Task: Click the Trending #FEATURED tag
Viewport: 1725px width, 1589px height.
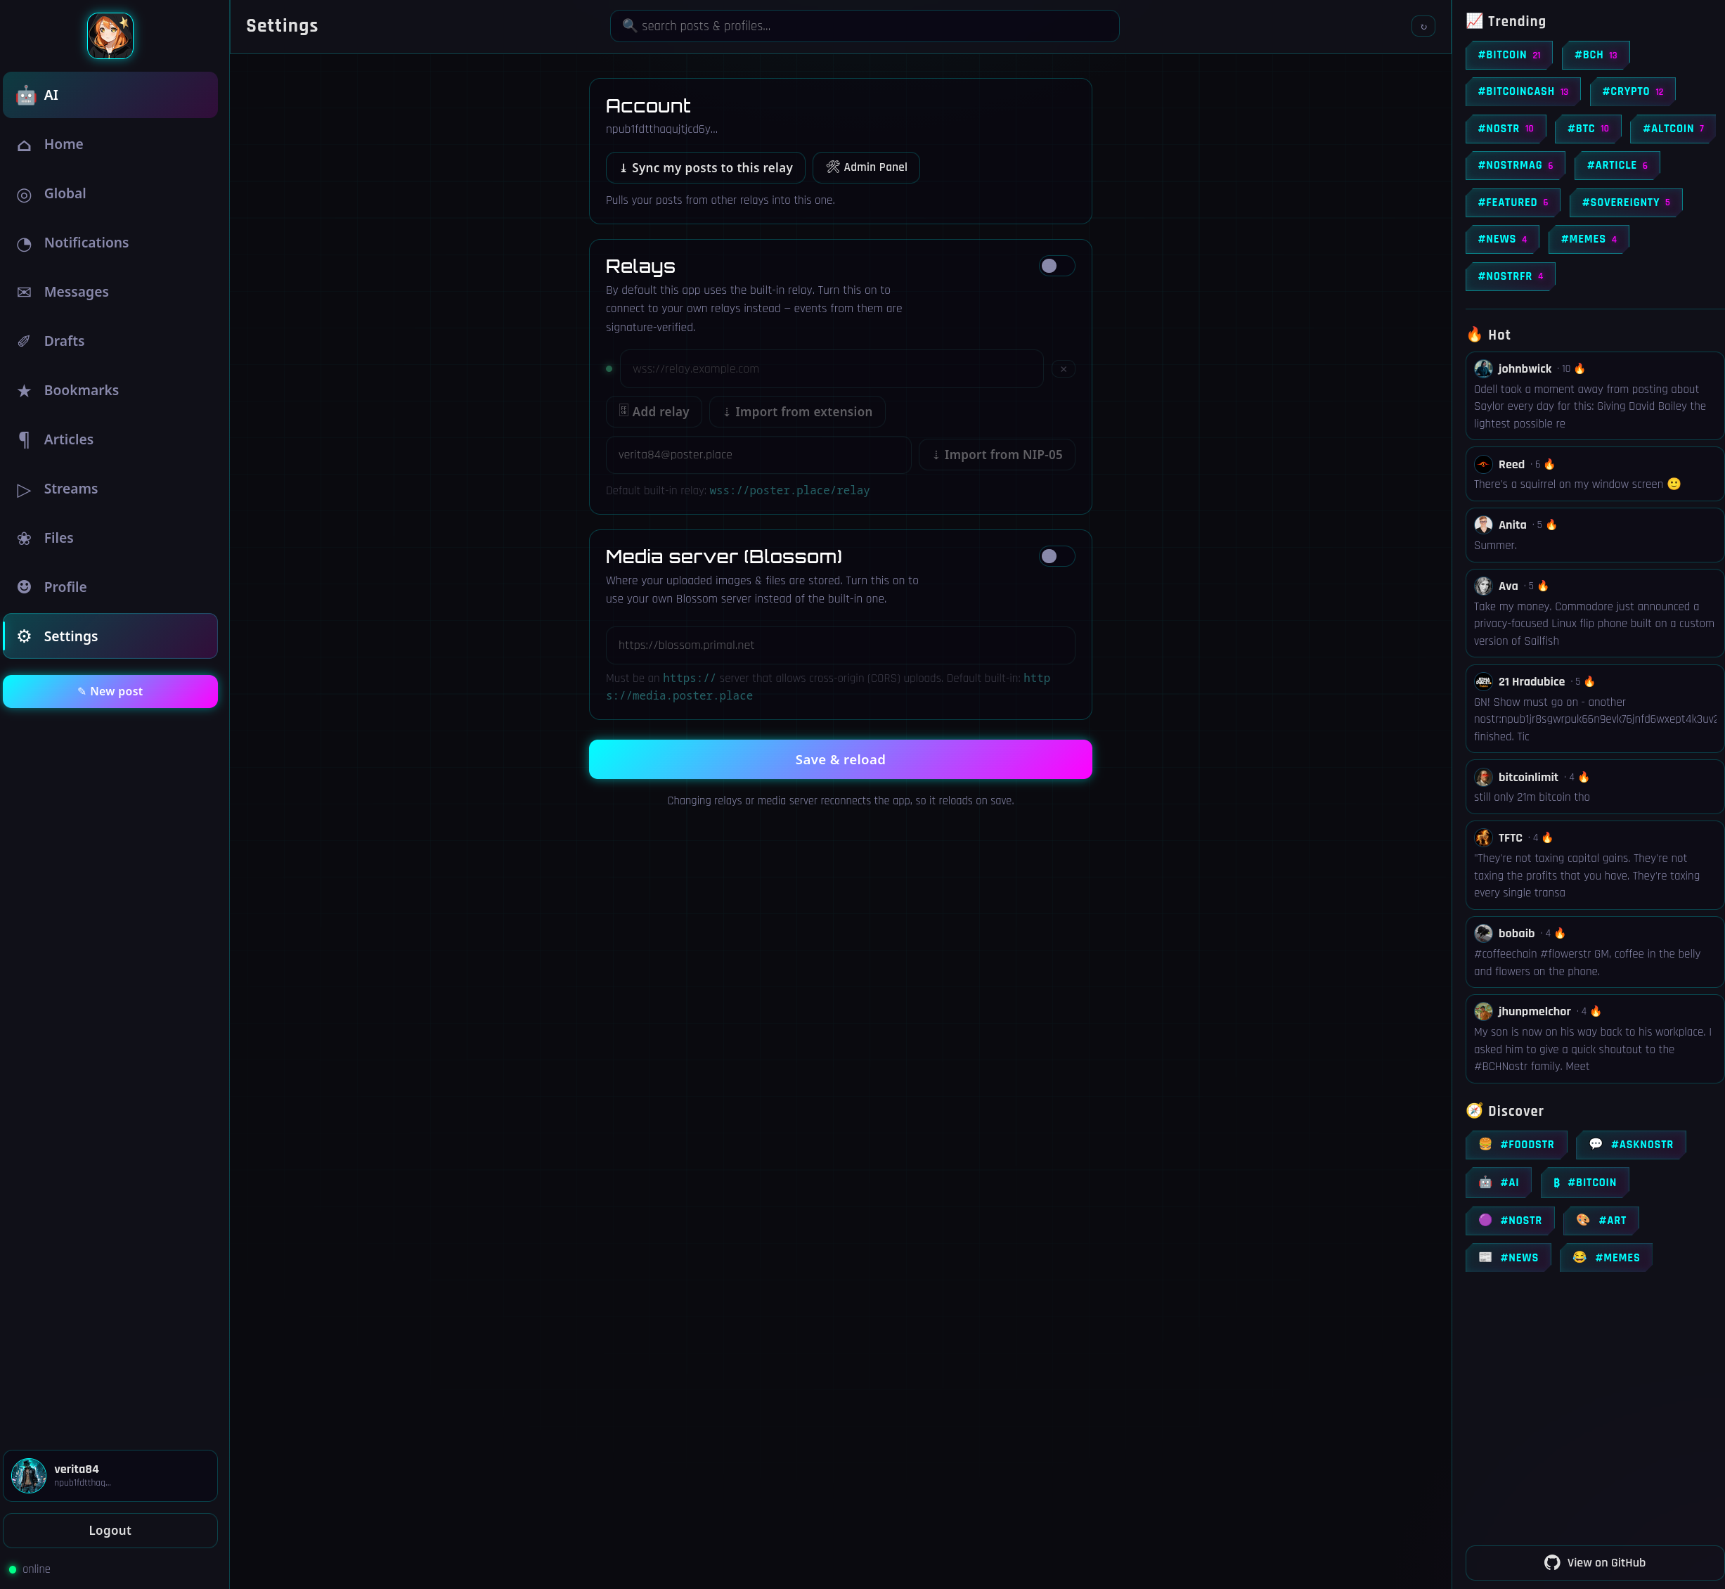Action: (x=1513, y=202)
